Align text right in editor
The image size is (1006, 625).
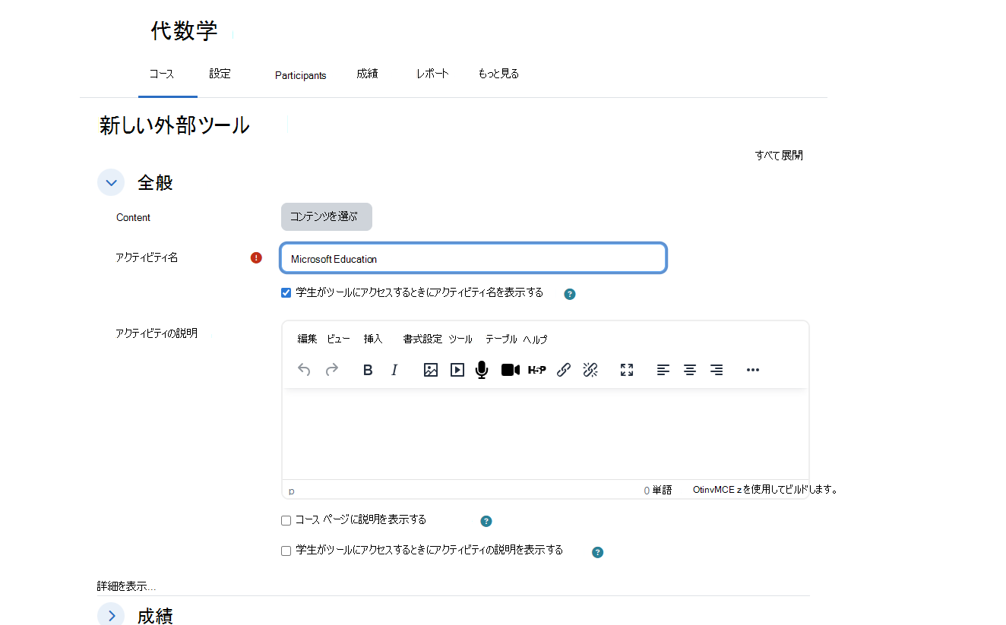717,370
